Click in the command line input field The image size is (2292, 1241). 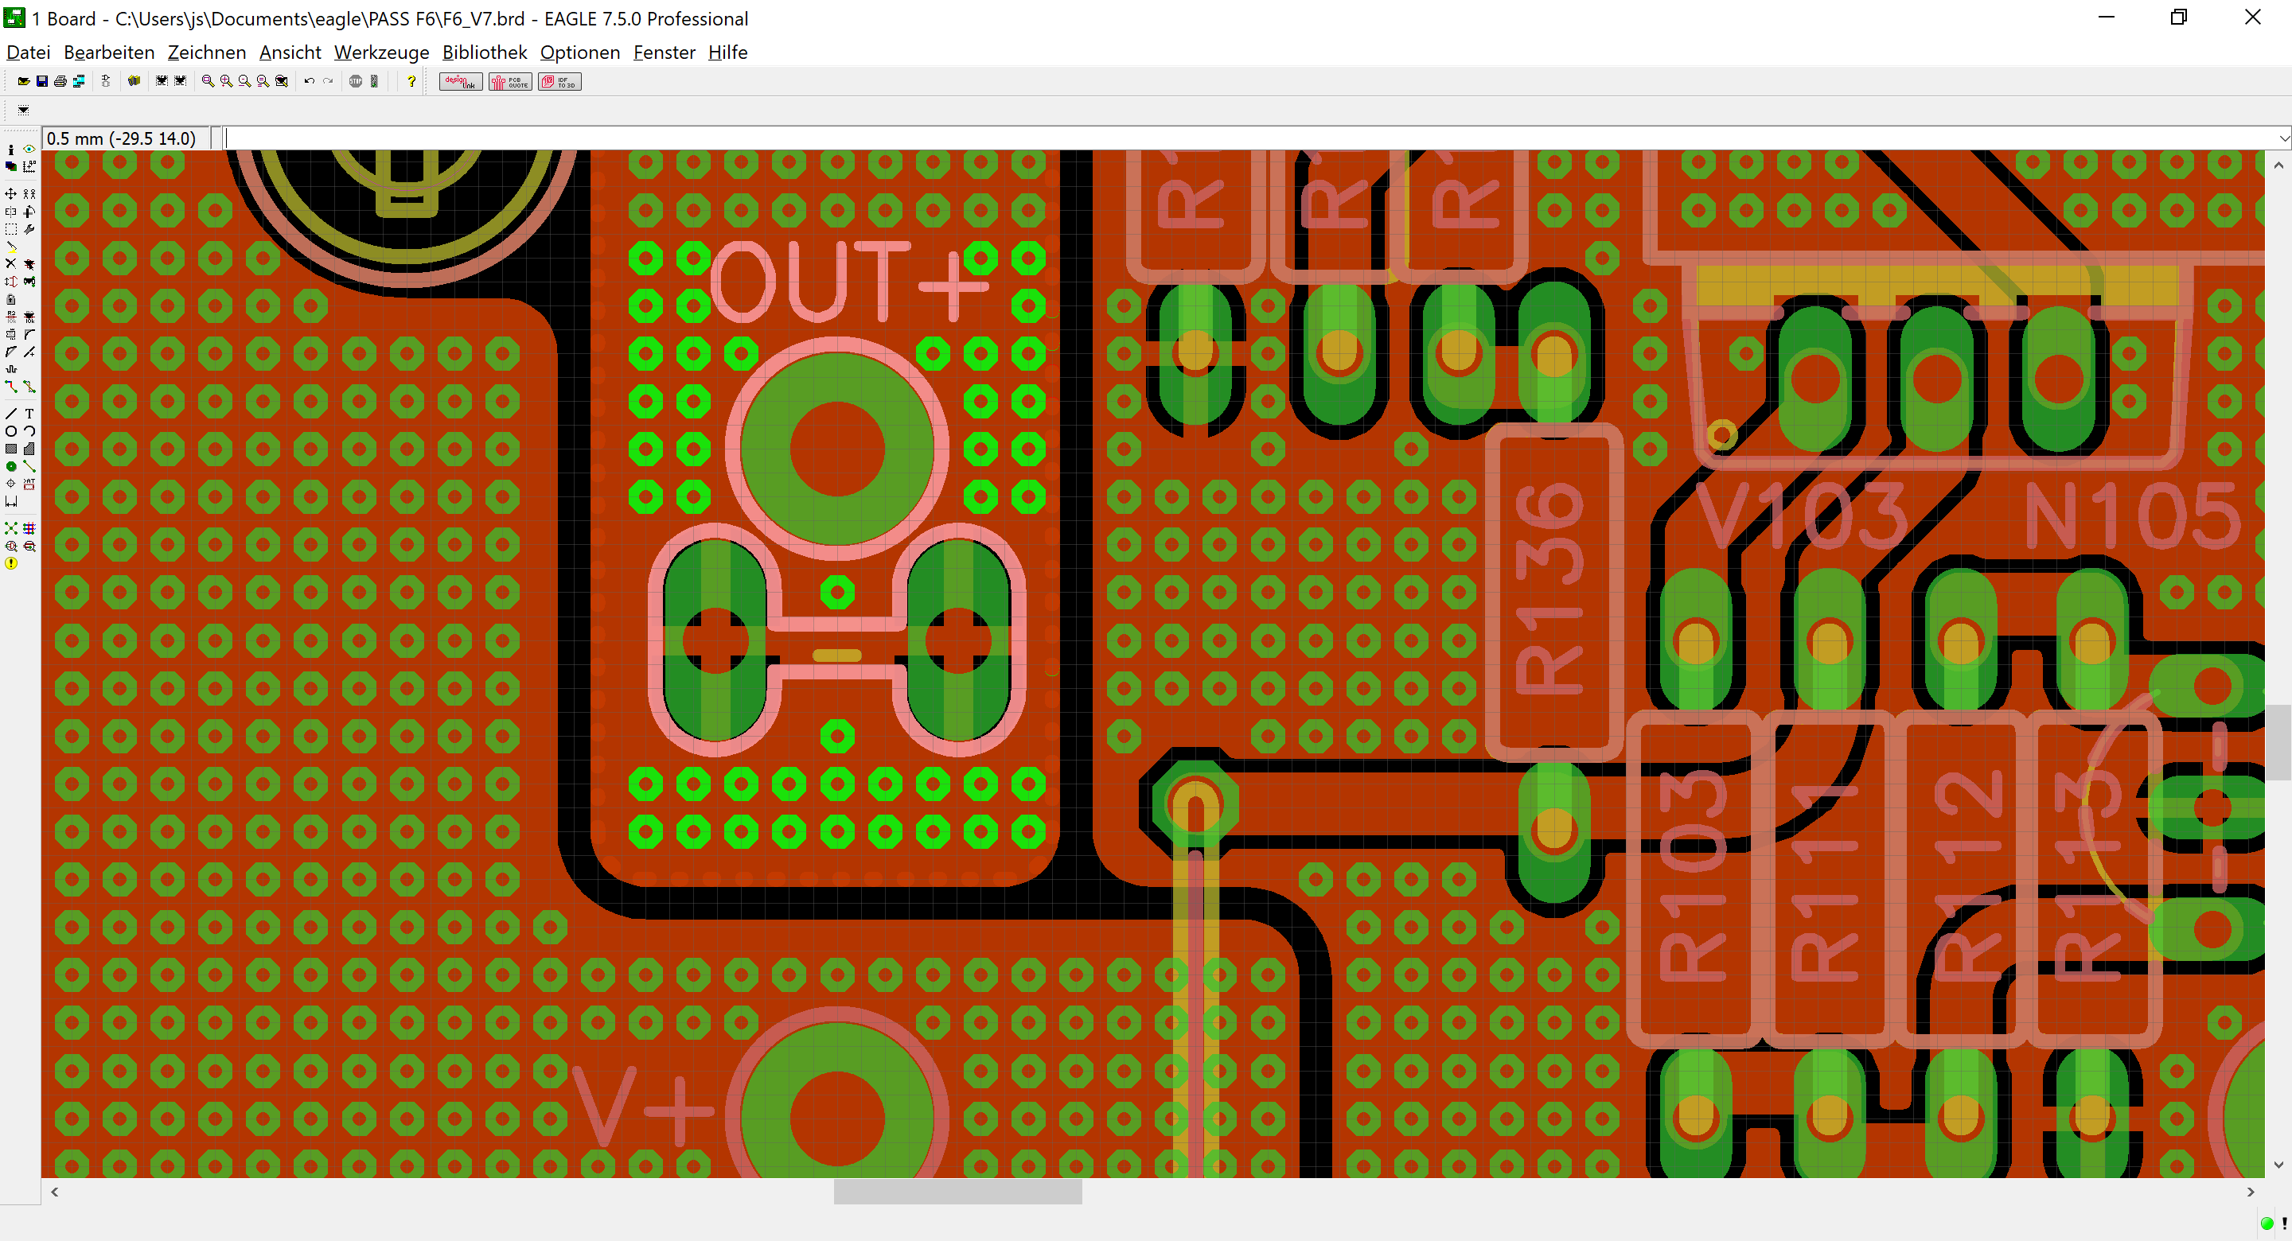(x=1249, y=138)
